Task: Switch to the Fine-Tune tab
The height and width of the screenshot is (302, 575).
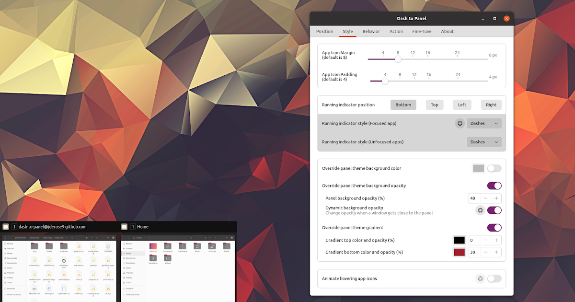Action: (422, 31)
